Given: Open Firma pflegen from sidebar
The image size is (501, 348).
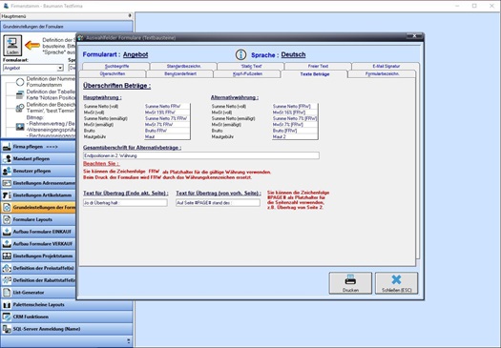Looking at the screenshot, I should point(38,147).
